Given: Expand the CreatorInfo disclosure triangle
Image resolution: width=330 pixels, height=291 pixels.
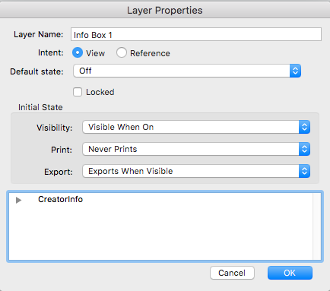Looking at the screenshot, I should tap(18, 200).
